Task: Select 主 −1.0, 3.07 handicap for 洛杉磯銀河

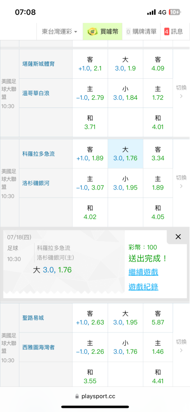Action: tap(90, 183)
